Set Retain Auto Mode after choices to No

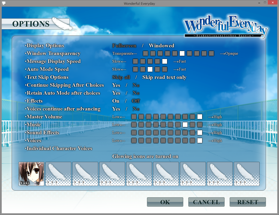[x=136, y=93]
